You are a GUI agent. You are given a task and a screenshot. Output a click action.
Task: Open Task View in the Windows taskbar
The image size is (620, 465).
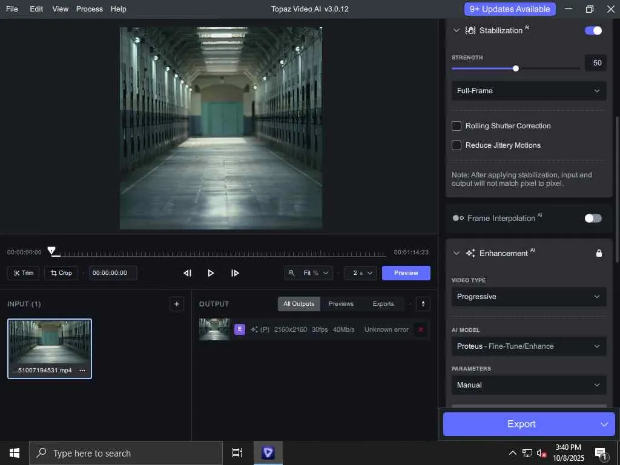[x=237, y=453]
